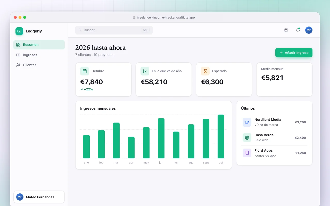The width and height of the screenshot is (330, 206).
Task: Click the €3,200 amount
Action: (x=300, y=122)
